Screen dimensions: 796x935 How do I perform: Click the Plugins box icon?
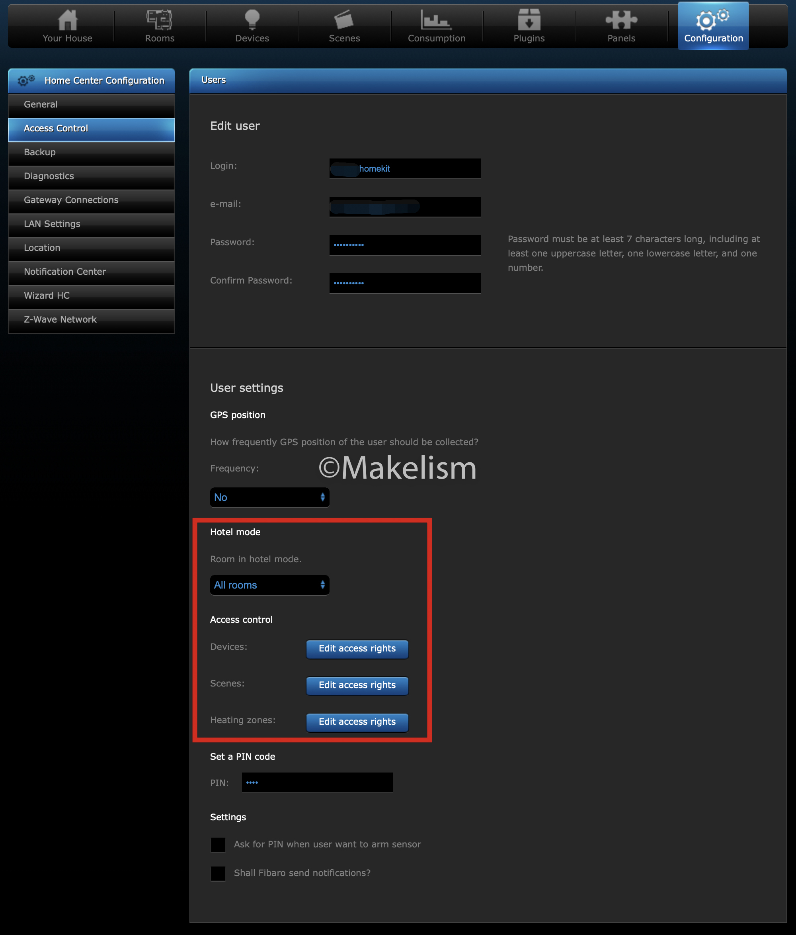click(x=529, y=20)
